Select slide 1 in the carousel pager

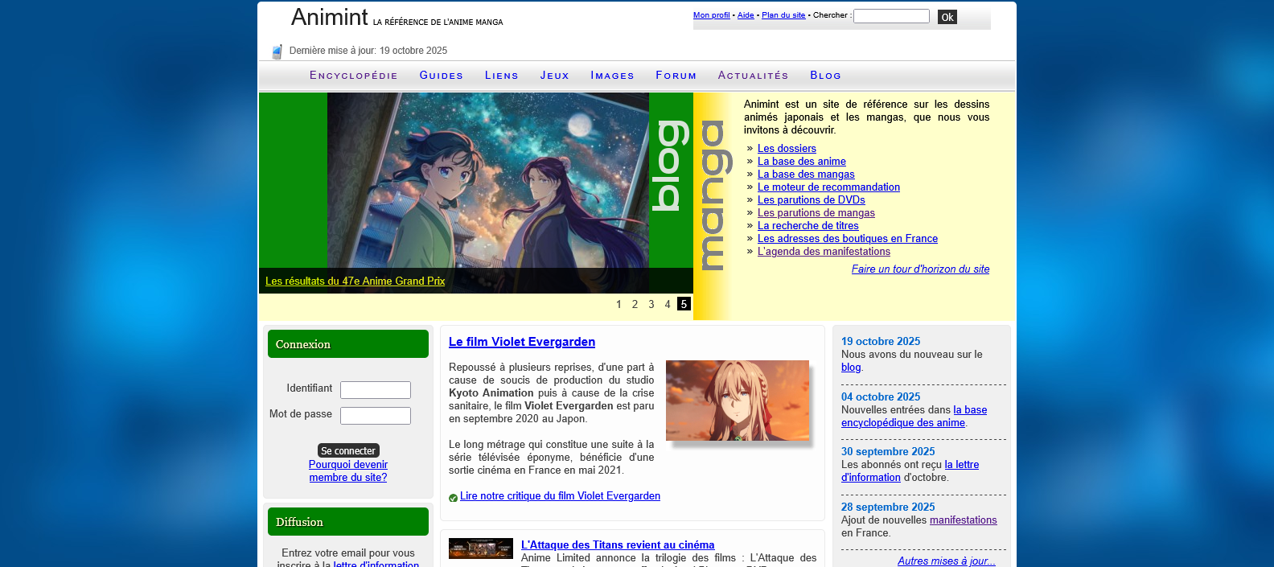[619, 304]
